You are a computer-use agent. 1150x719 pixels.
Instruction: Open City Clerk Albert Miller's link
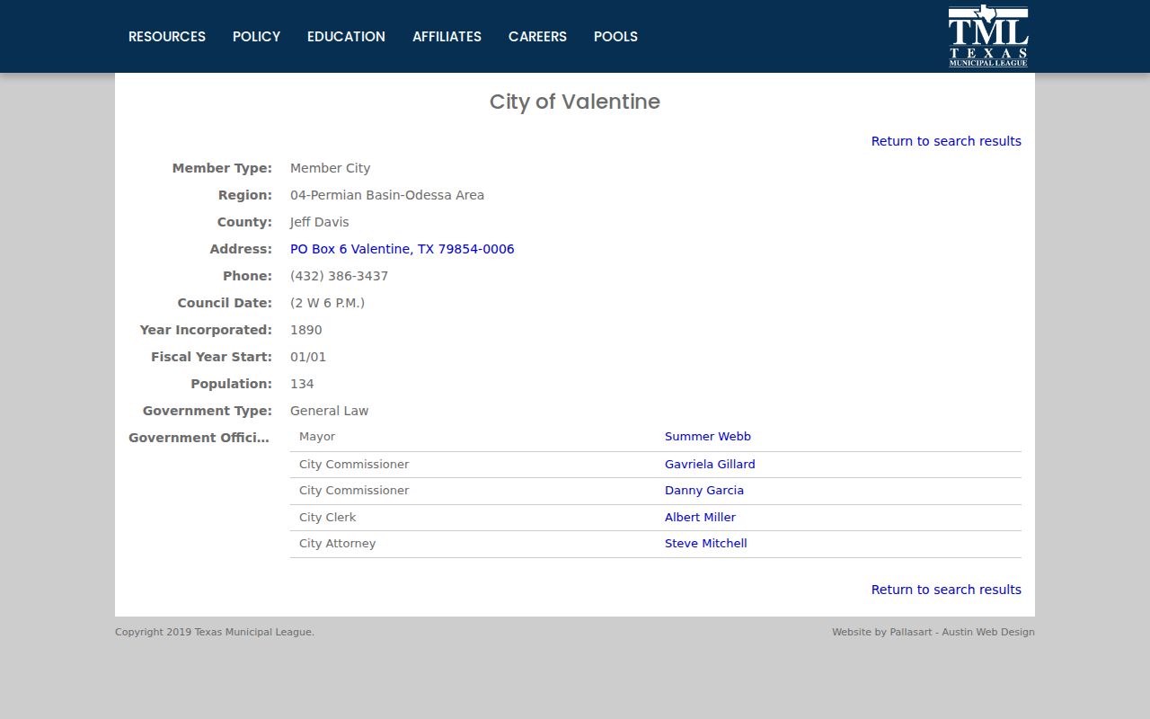(700, 518)
